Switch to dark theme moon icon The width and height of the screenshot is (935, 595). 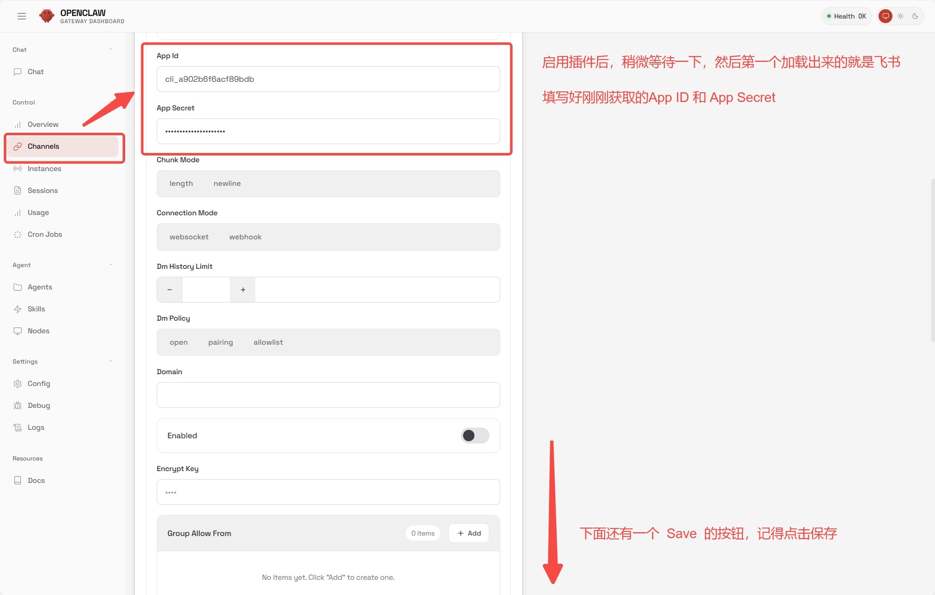[x=915, y=16]
